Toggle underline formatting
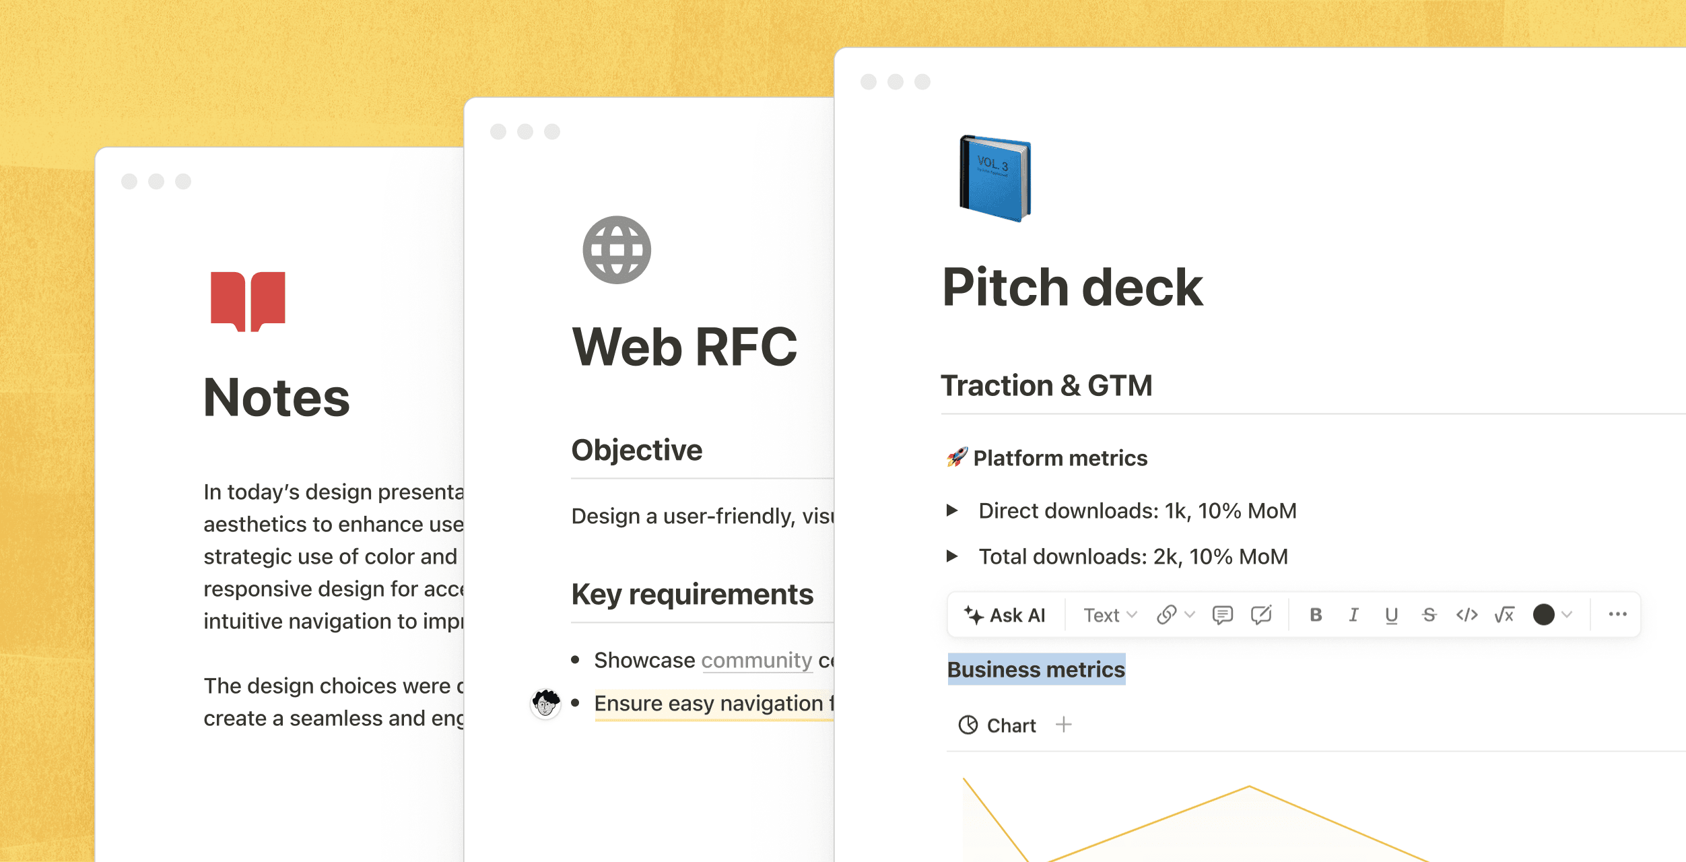 pyautogui.click(x=1391, y=615)
